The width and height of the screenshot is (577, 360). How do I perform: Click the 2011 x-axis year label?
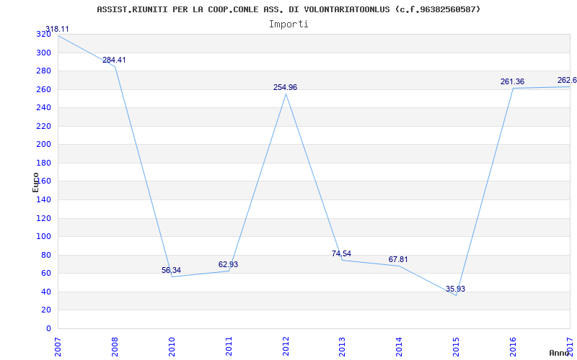[229, 346]
